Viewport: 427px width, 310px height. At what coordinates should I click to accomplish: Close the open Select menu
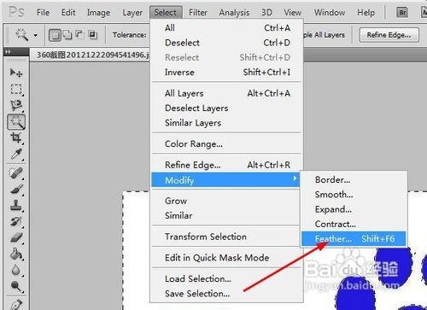(166, 13)
